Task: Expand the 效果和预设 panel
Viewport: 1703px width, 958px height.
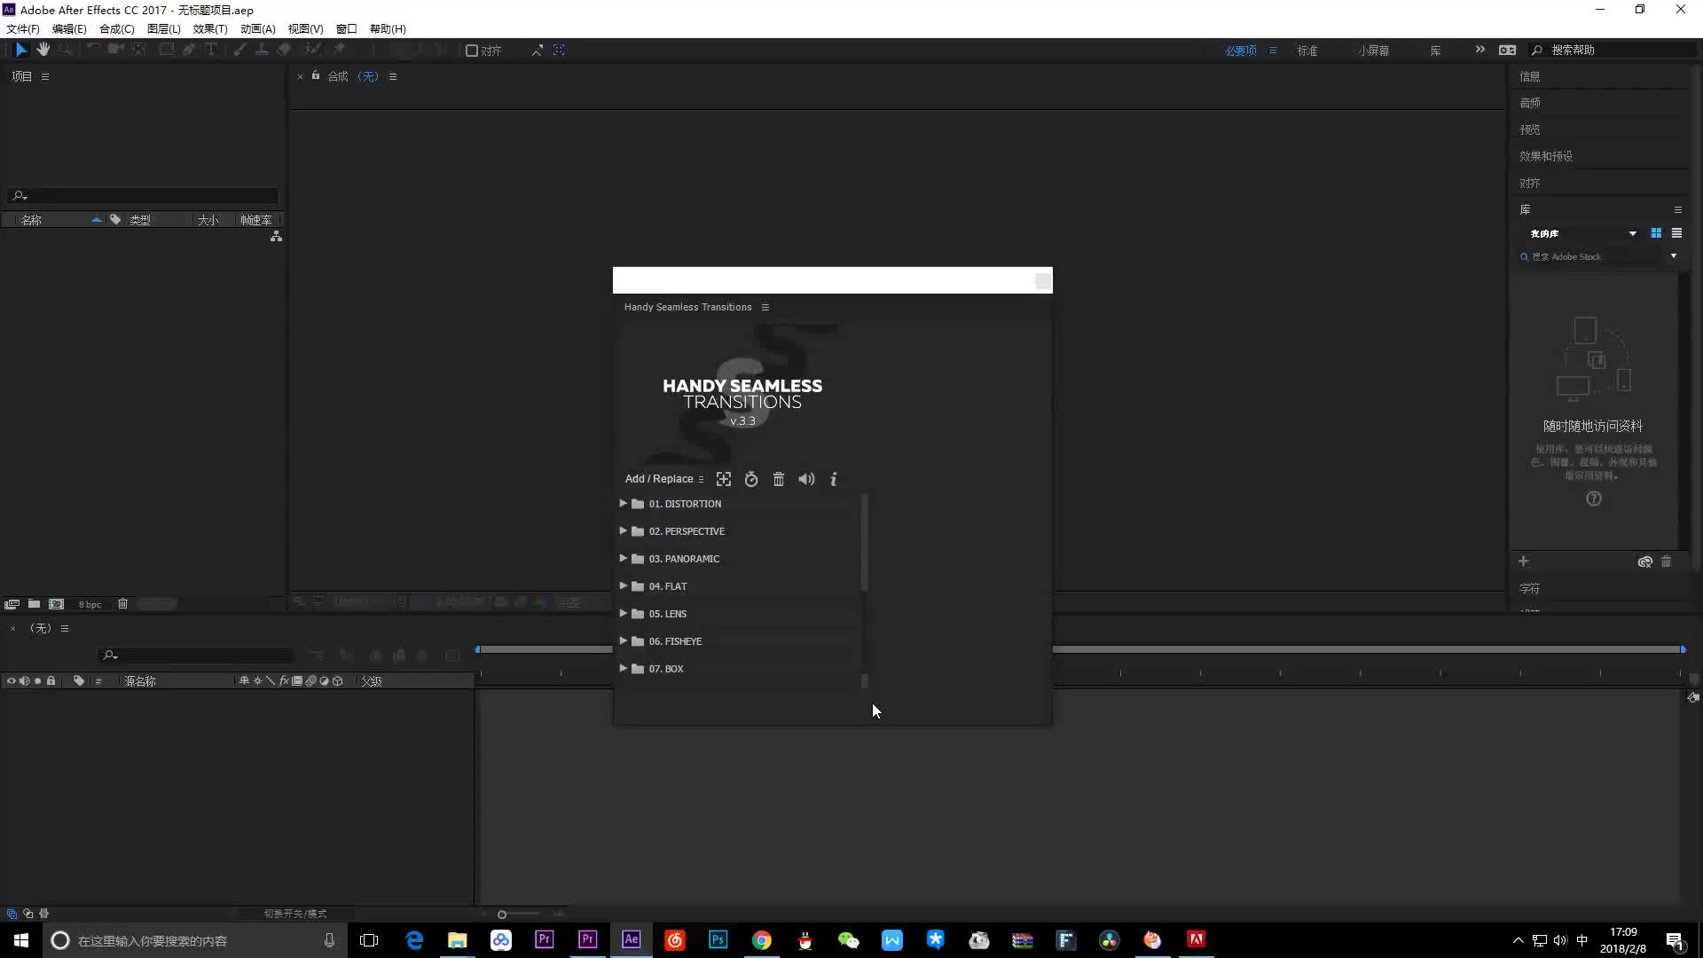Action: pyautogui.click(x=1546, y=156)
